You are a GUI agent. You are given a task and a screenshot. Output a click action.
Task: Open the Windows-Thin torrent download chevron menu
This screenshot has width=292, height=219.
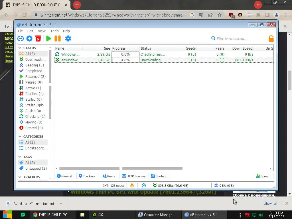[61, 204]
